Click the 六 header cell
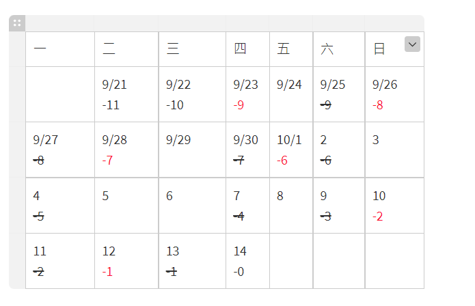The image size is (475, 306). point(339,49)
